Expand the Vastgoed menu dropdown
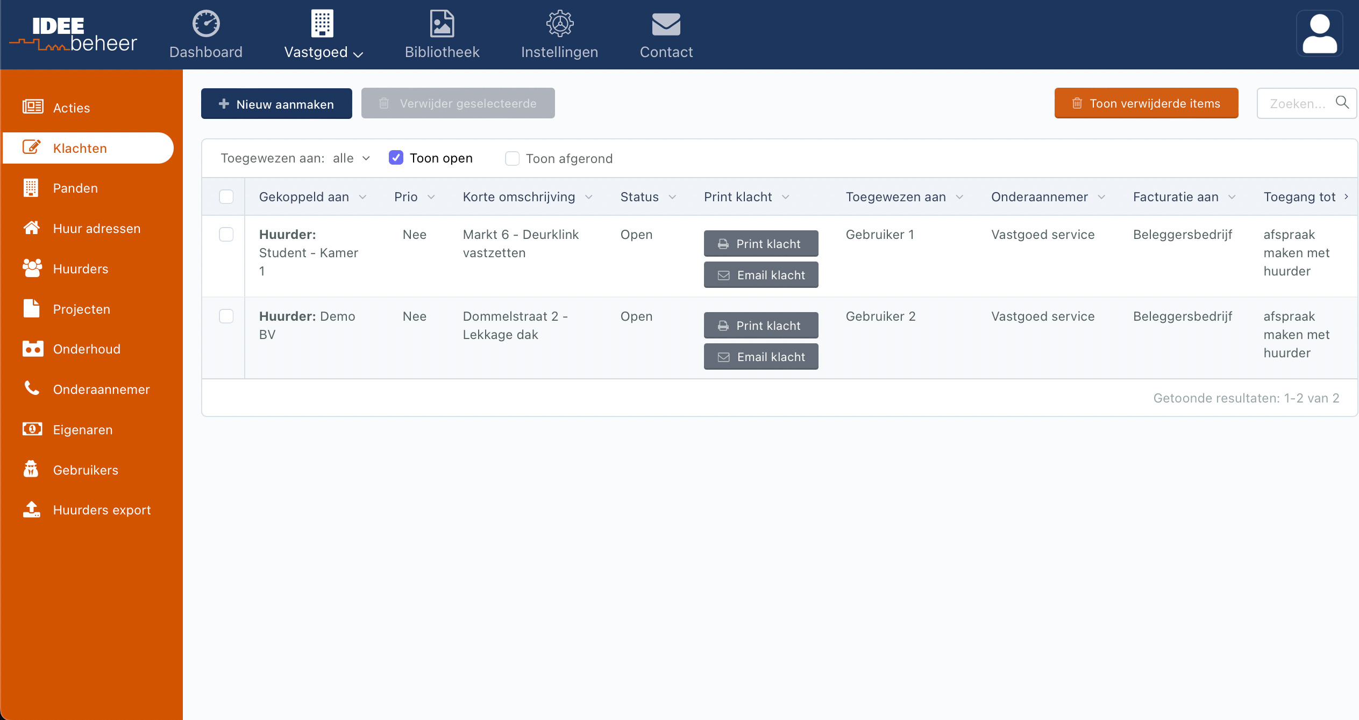The height and width of the screenshot is (720, 1359). click(323, 52)
